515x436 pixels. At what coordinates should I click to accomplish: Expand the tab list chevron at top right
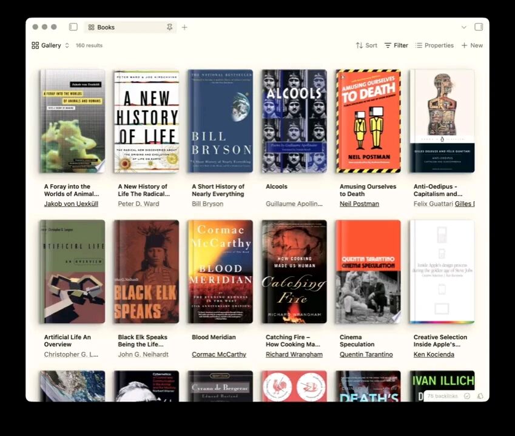pos(464,27)
